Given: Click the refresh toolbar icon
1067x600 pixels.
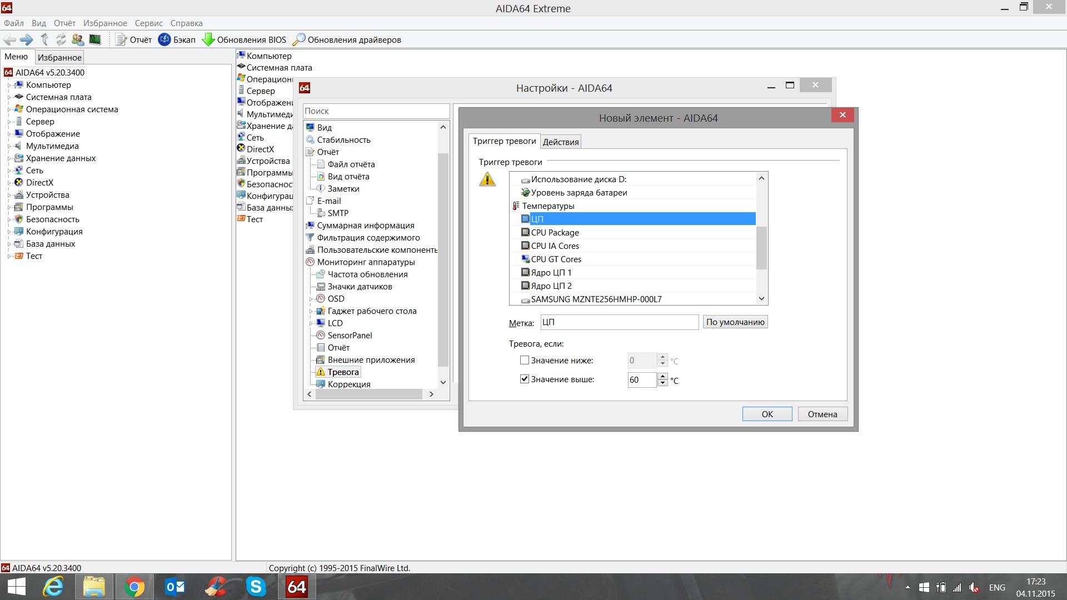Looking at the screenshot, I should [61, 39].
